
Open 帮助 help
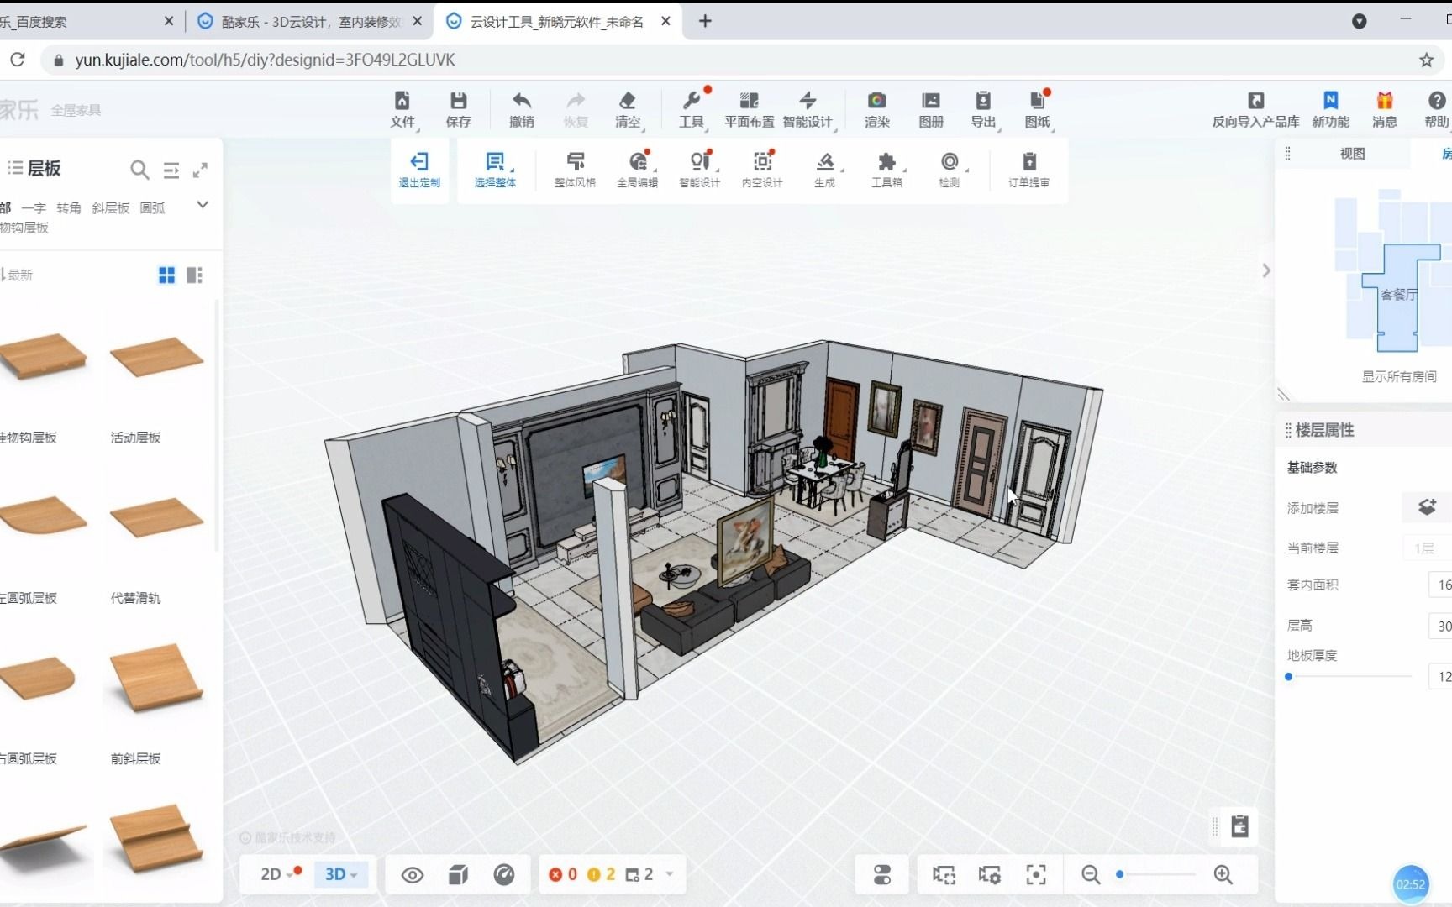pos(1437,110)
